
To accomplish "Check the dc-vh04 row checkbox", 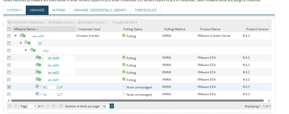I will tap(9, 58).
